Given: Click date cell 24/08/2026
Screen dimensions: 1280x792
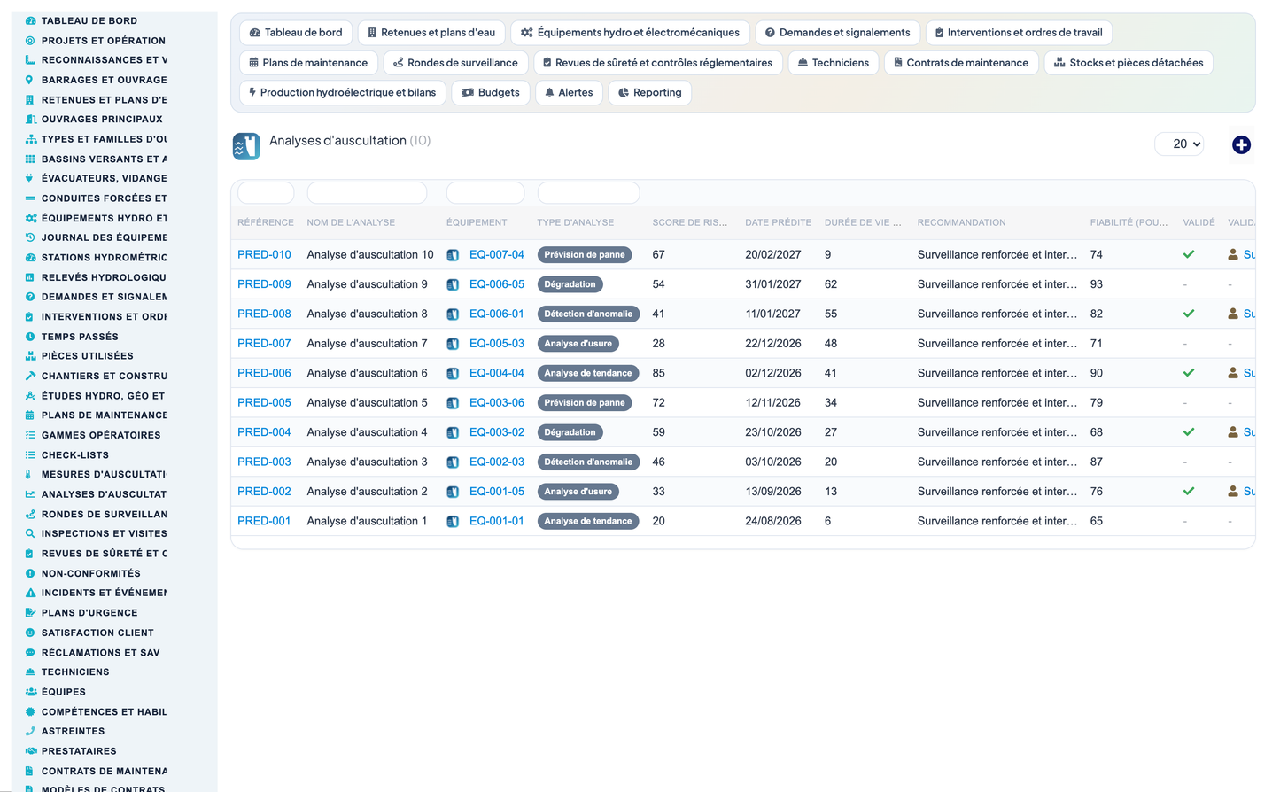Looking at the screenshot, I should pyautogui.click(x=773, y=521).
